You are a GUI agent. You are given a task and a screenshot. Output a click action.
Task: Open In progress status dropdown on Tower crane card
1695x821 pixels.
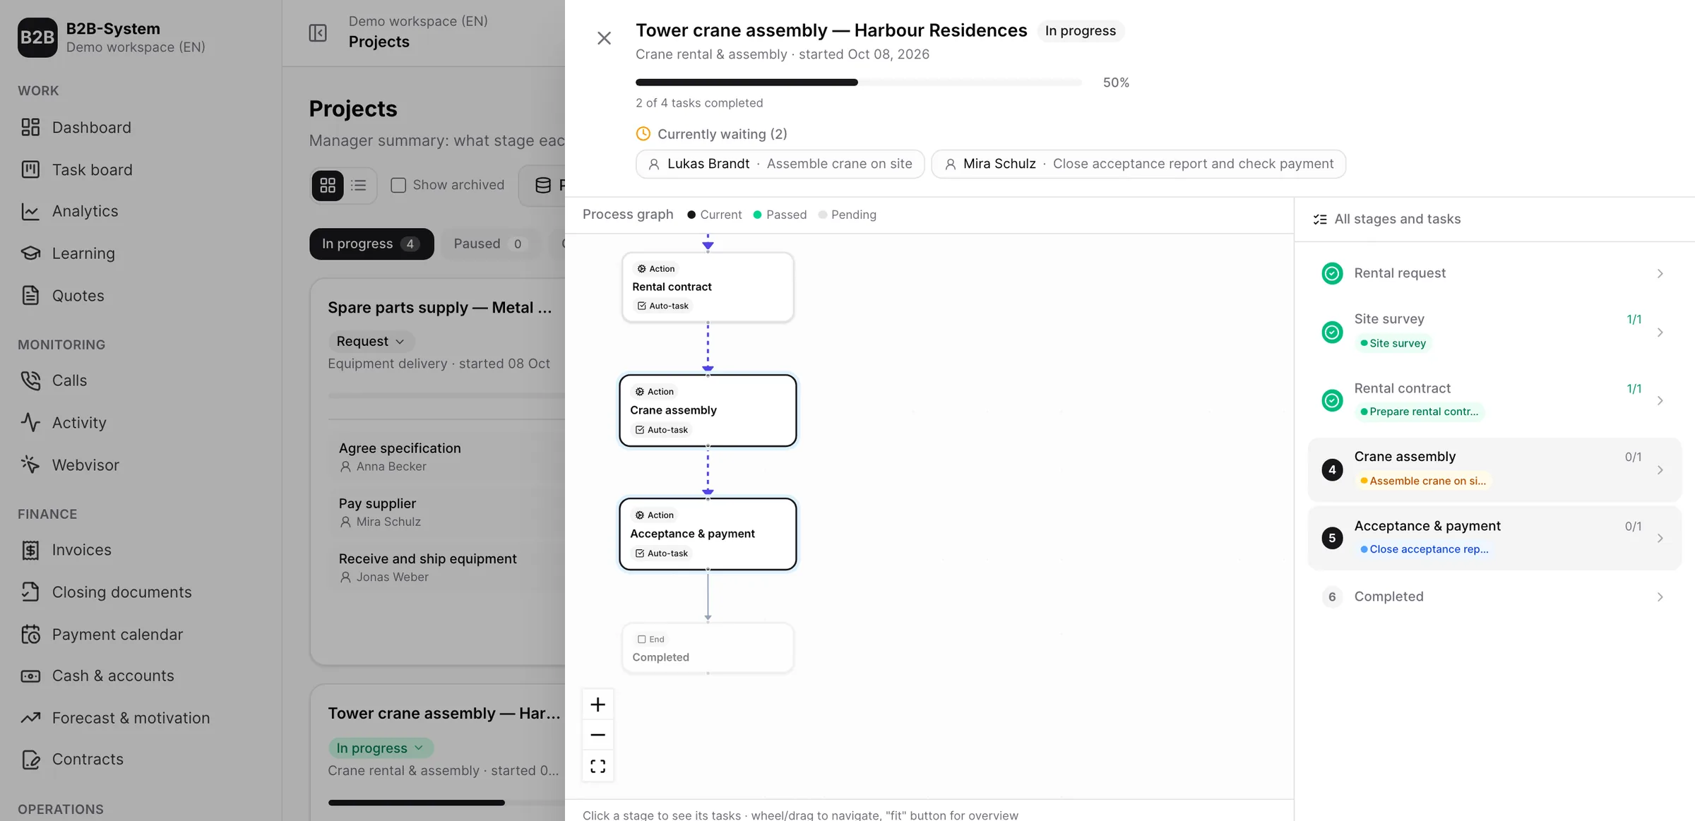click(380, 748)
